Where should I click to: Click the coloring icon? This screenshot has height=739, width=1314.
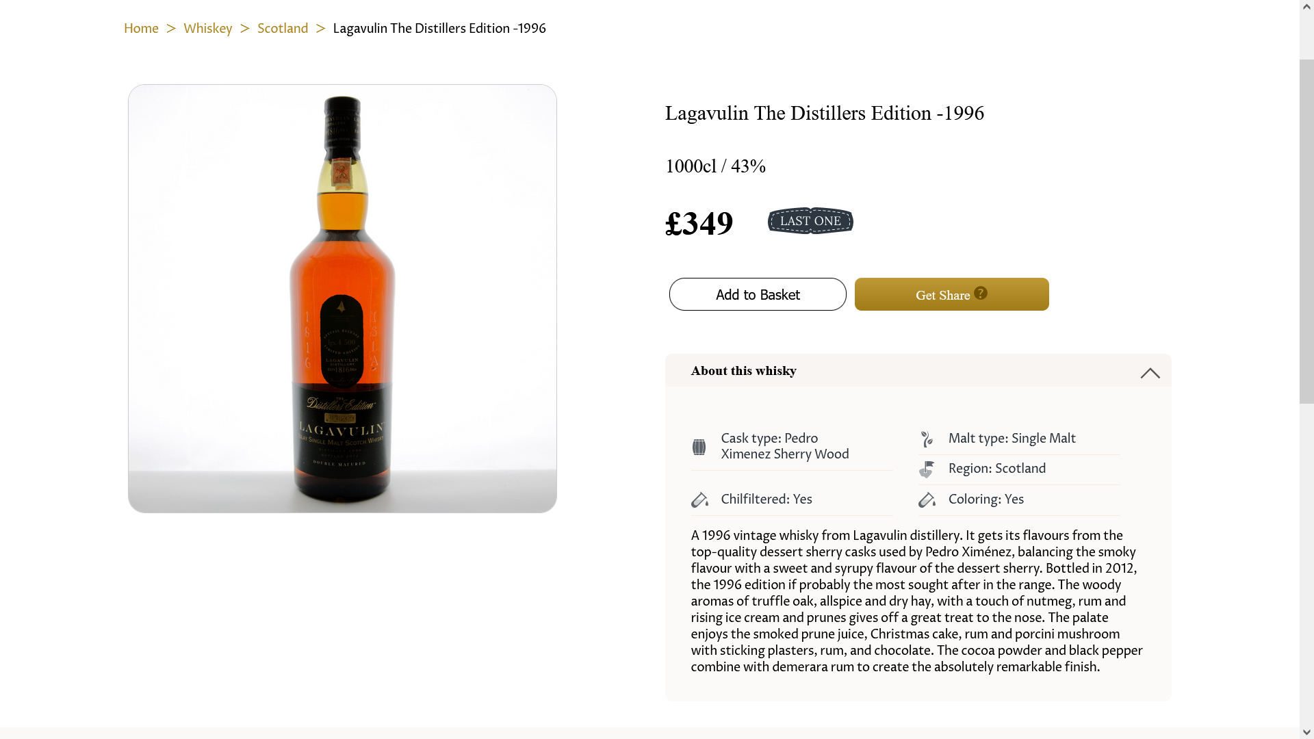click(927, 500)
